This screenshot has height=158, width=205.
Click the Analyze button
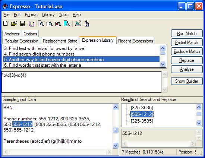(187, 69)
